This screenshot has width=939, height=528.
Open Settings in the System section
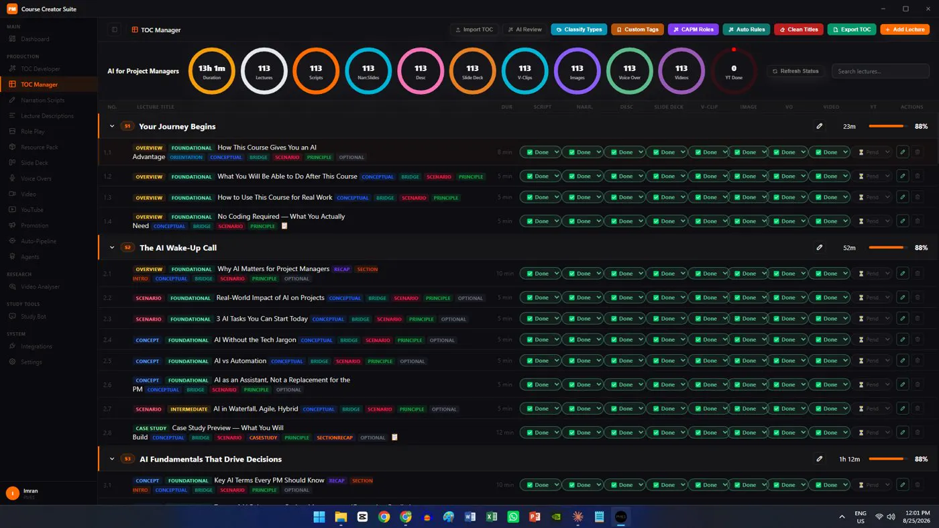31,362
